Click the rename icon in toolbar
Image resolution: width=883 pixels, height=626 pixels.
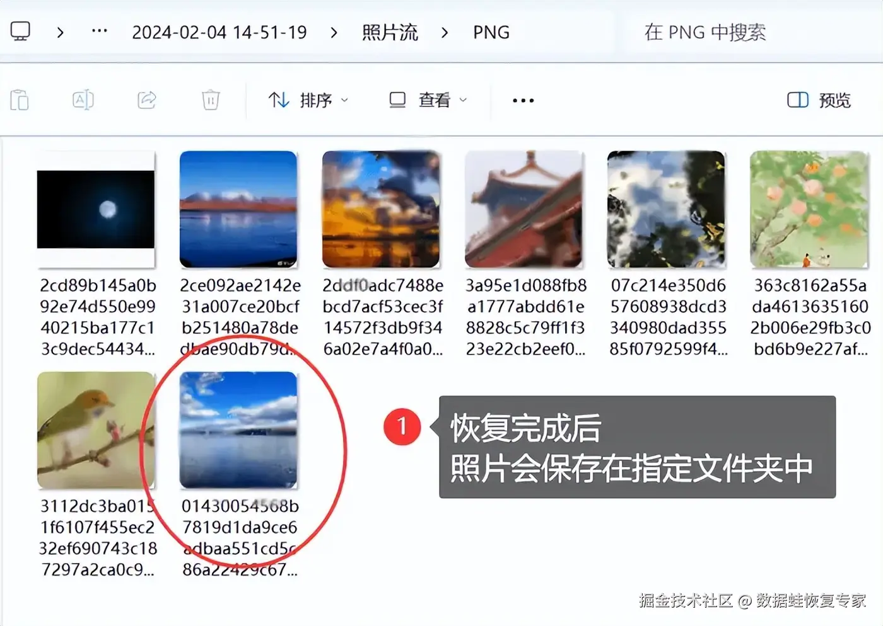click(83, 100)
